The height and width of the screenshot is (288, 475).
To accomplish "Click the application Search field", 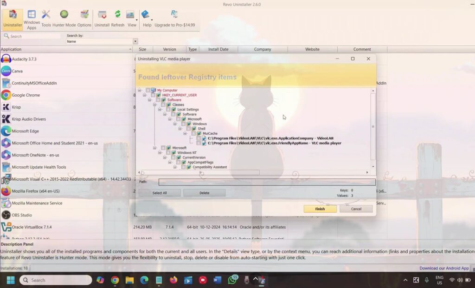I will point(32,36).
